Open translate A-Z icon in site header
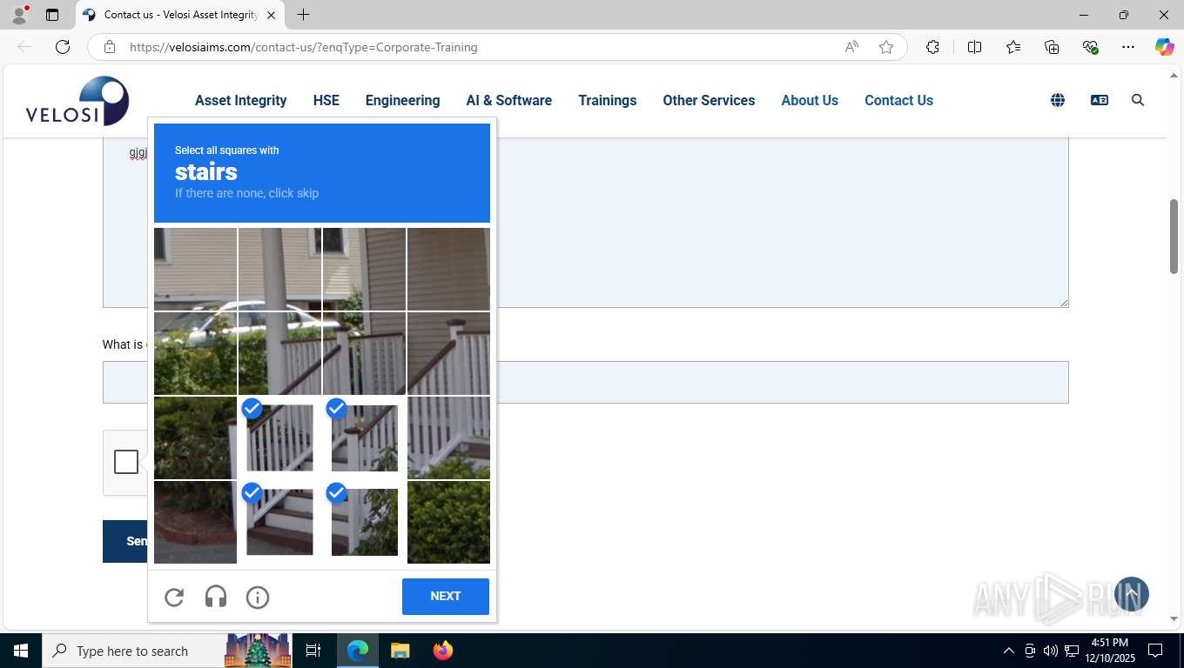 1100,100
